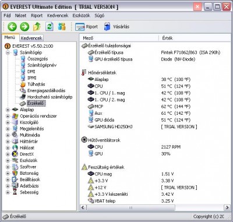Select the IPMI tree item
The image size is (233, 222).
[x=32, y=77]
